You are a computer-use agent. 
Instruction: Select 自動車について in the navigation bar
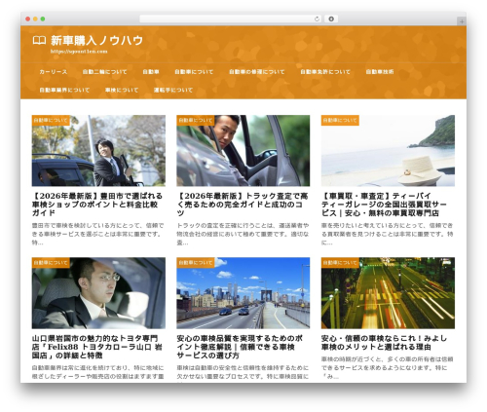tap(194, 72)
